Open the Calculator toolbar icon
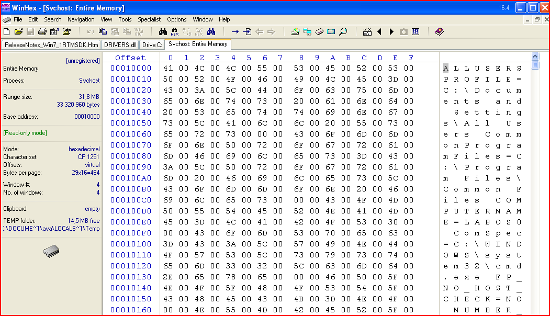Viewport: 550px width, 316px height. tap(331, 32)
